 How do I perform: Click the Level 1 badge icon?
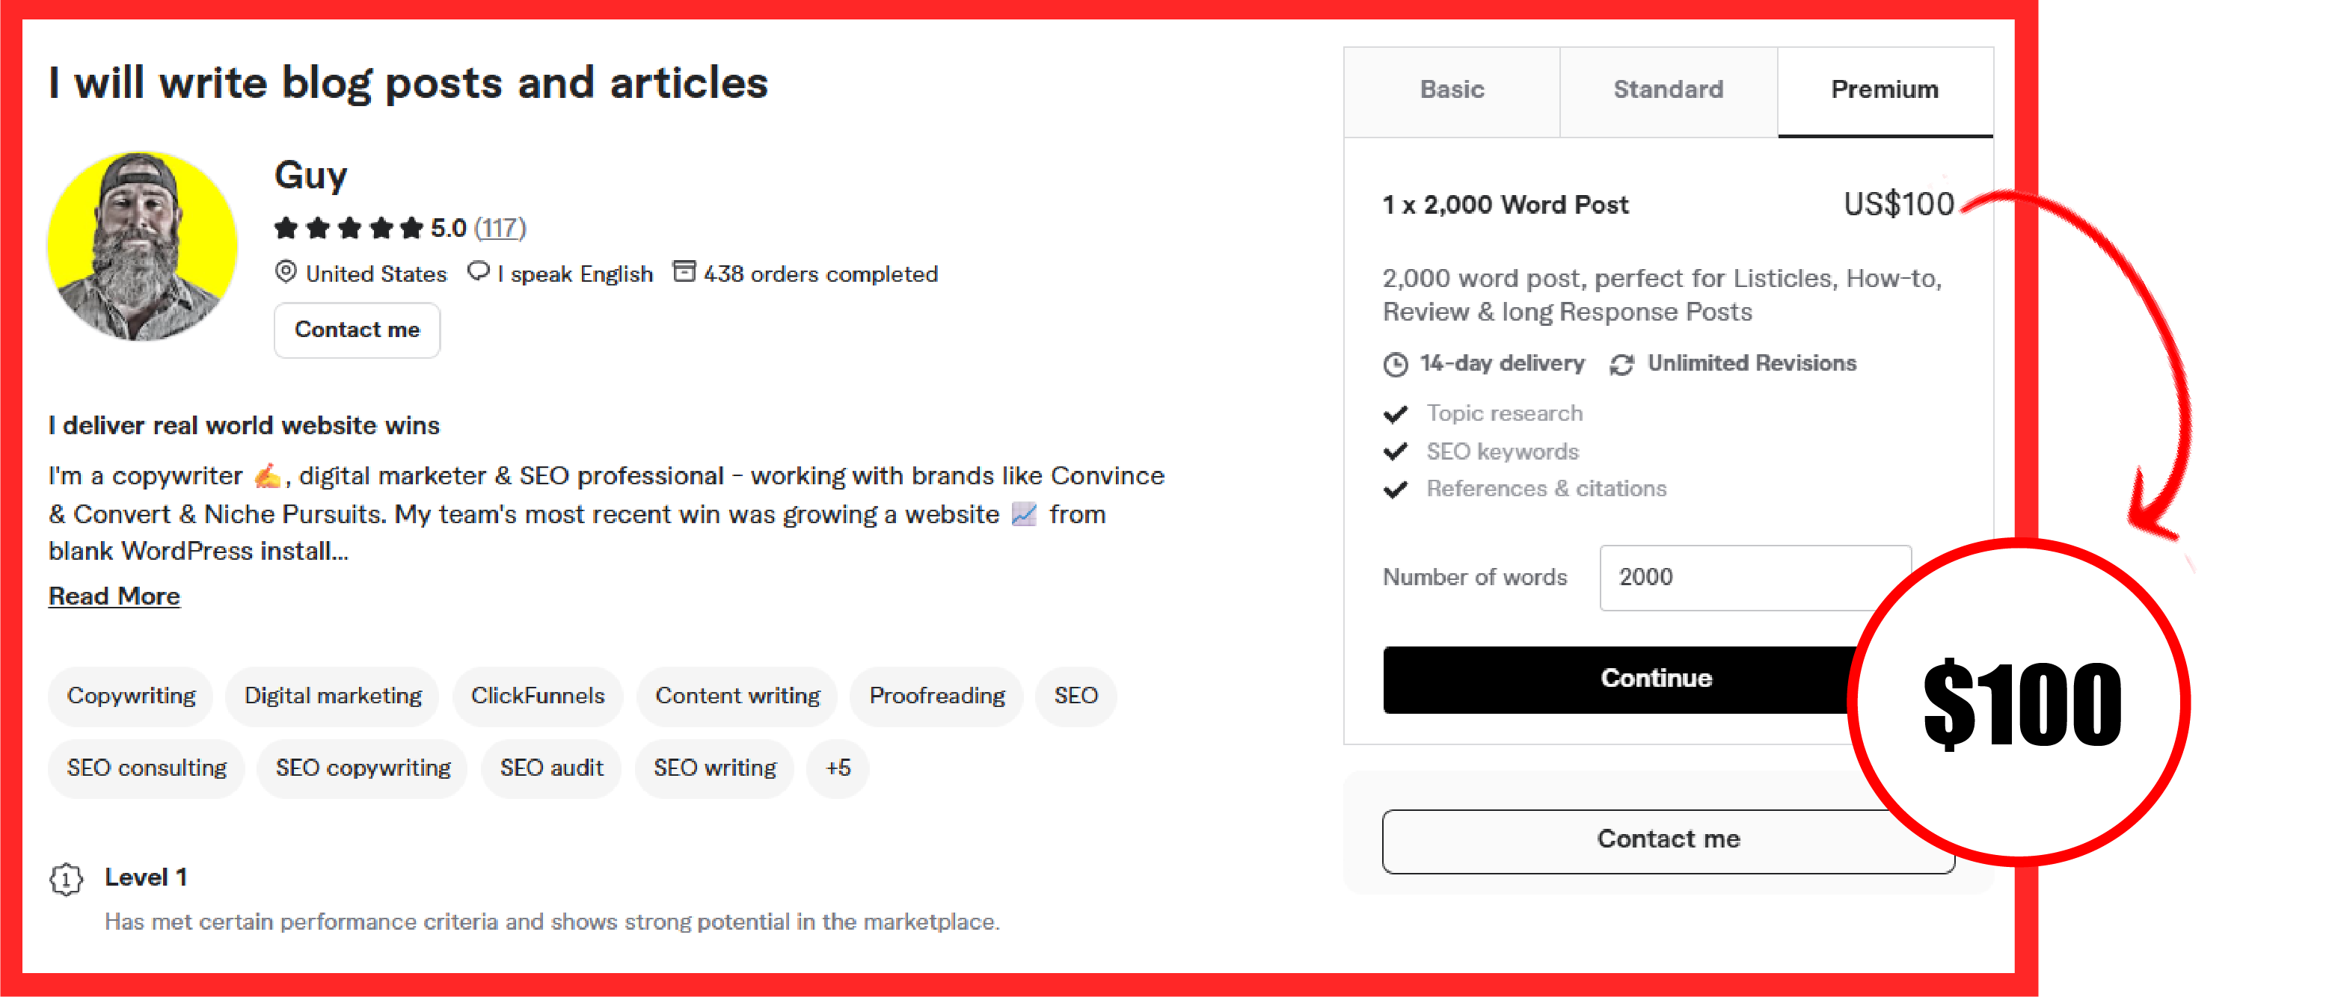click(x=66, y=877)
